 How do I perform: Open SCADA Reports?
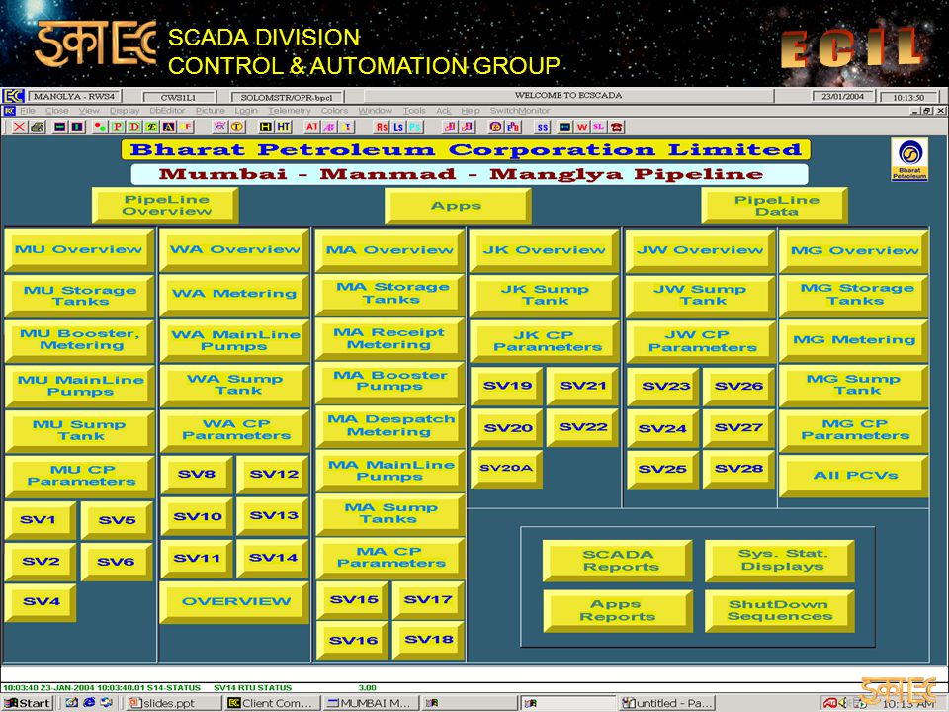pyautogui.click(x=618, y=561)
